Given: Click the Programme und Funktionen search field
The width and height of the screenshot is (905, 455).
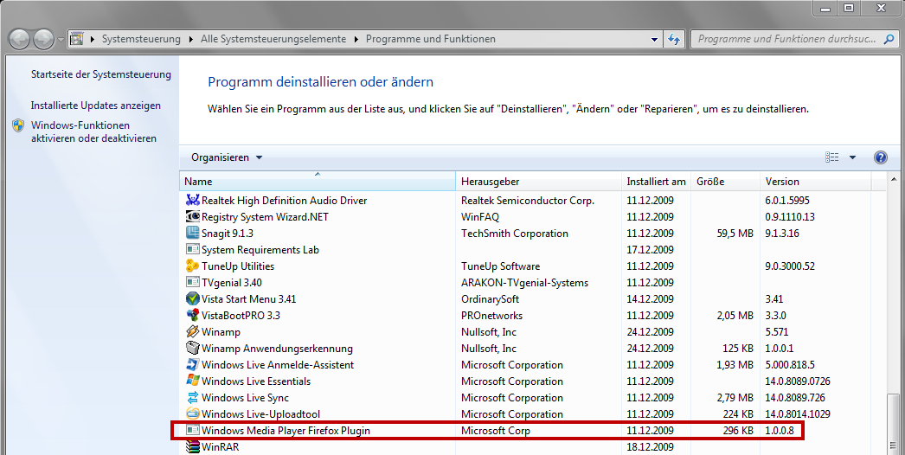Looking at the screenshot, I should (x=787, y=40).
